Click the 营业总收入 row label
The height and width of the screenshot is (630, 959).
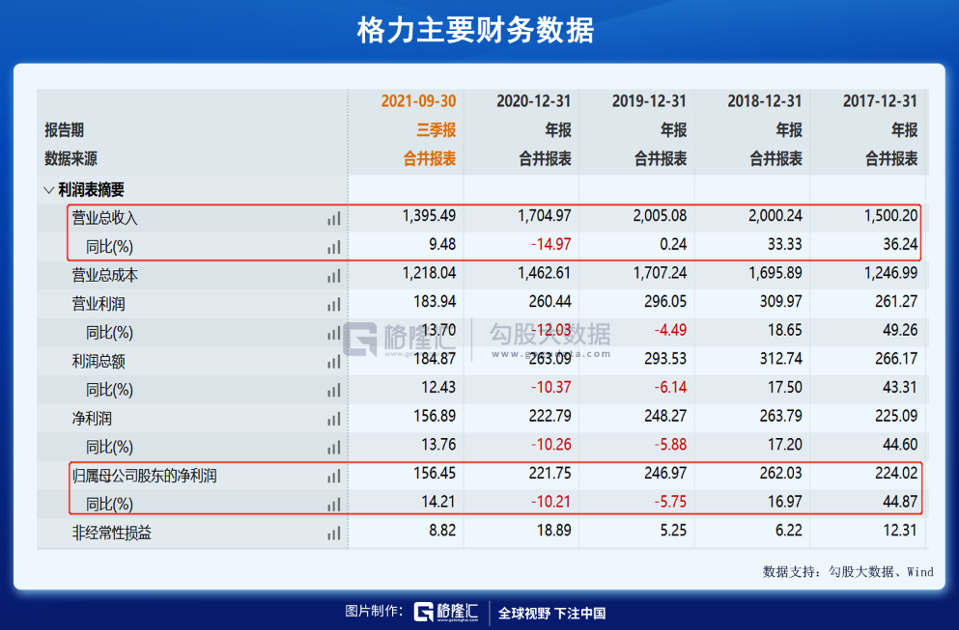(104, 218)
